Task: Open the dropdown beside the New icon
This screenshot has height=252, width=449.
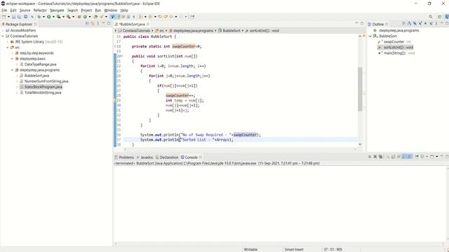Action: pos(8,17)
